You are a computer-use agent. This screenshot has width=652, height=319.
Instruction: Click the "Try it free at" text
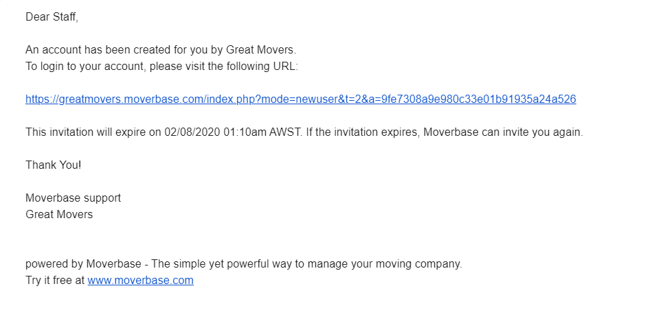[x=55, y=280]
